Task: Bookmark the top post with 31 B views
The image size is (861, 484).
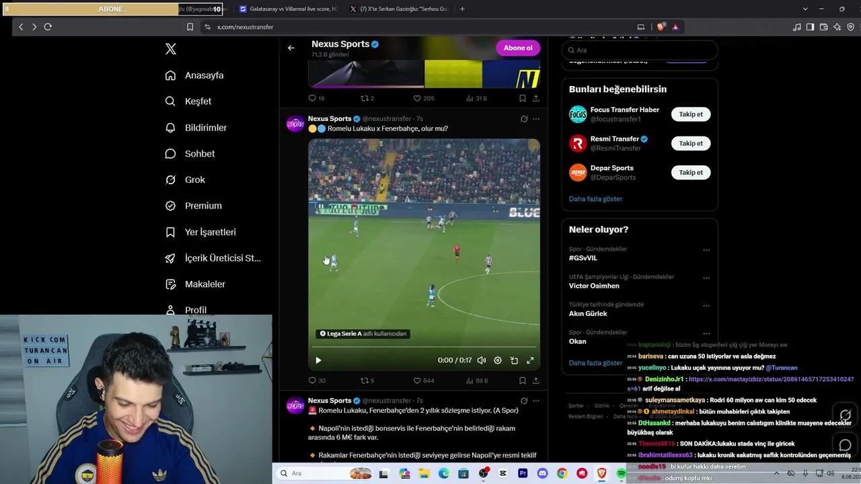Action: (522, 98)
